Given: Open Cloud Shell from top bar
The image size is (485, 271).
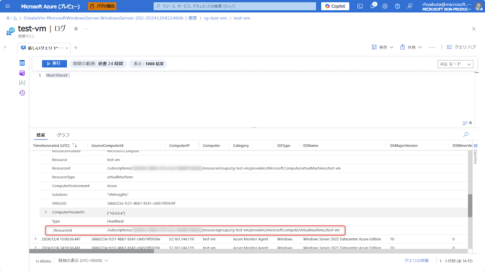Looking at the screenshot, I should (360, 6).
